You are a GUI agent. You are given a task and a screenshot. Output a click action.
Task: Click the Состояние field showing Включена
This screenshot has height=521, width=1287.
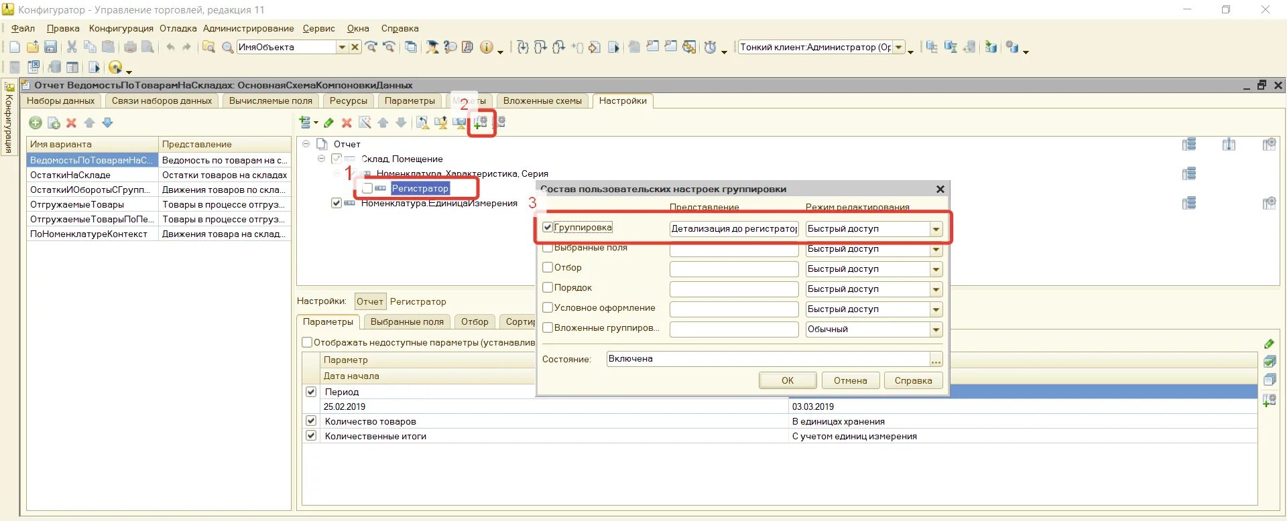tap(768, 359)
